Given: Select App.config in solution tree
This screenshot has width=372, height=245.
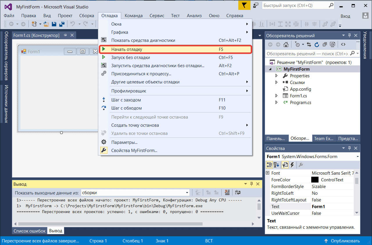Looking at the screenshot, I should click(301, 89).
